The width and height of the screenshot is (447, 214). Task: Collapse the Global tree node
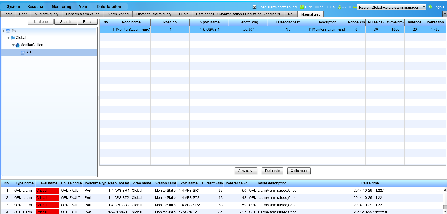pyautogui.click(x=8, y=38)
